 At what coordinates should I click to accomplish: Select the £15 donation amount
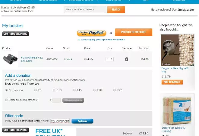74,90
